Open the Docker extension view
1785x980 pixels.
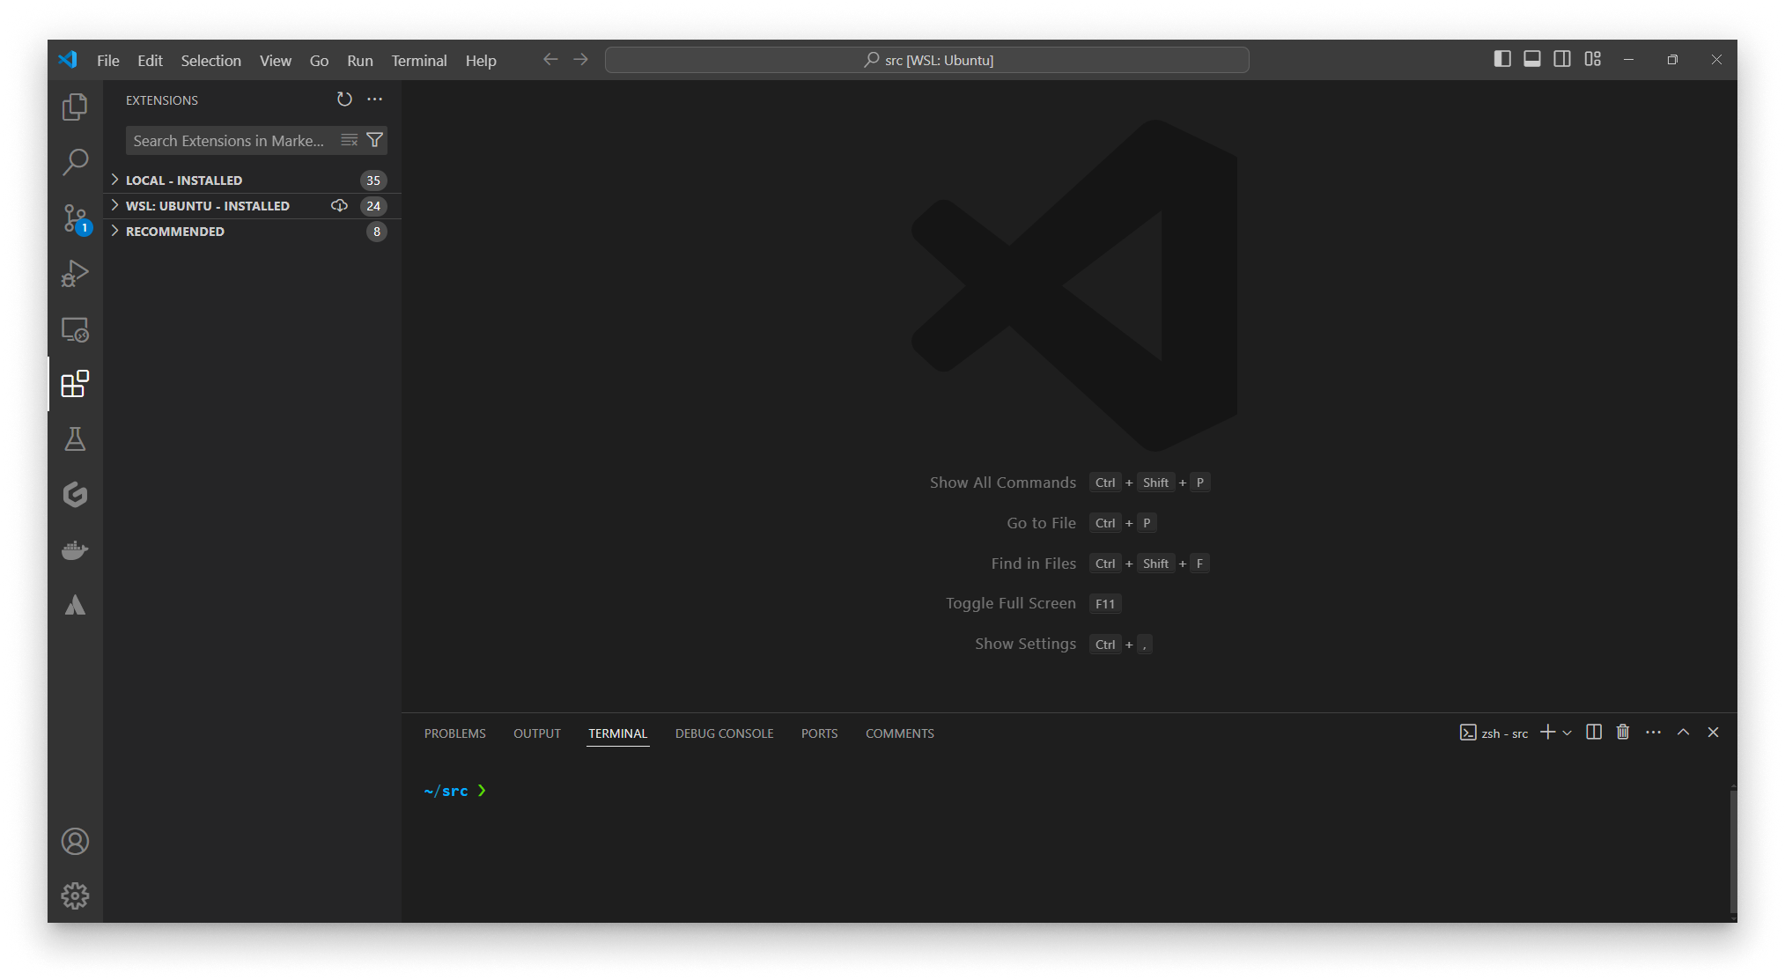coord(75,549)
